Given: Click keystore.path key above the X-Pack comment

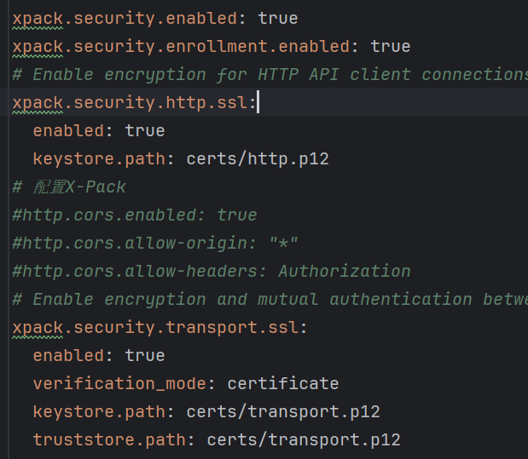Looking at the screenshot, I should [x=99, y=159].
